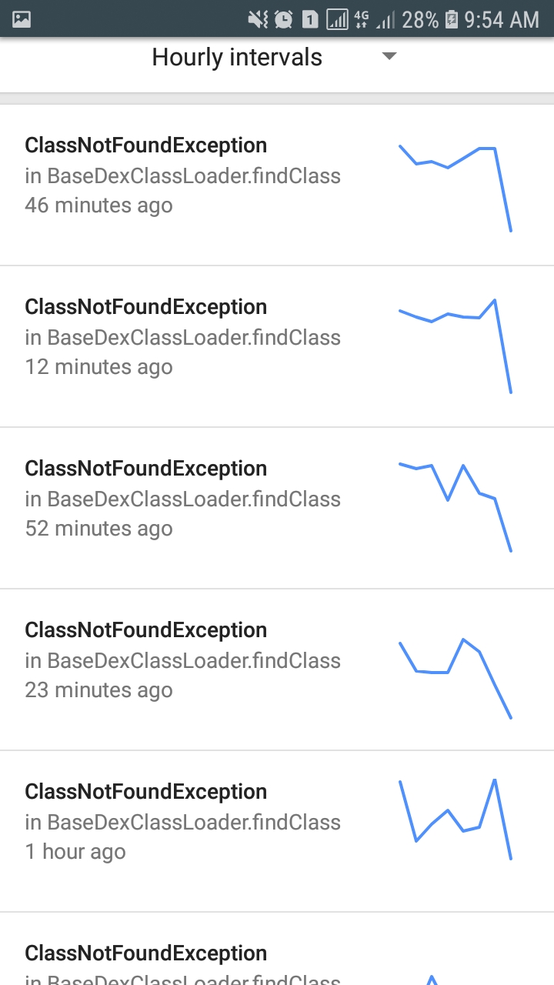Open the crash entry from 1 hour ago
554x985 pixels.
point(182,823)
